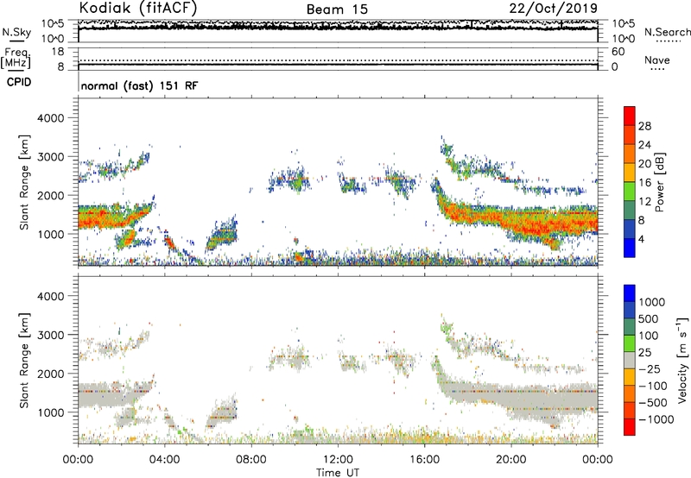The width and height of the screenshot is (691, 478).
Task: Click the "normal (fast) 151 RF" text
Action: coord(139,85)
